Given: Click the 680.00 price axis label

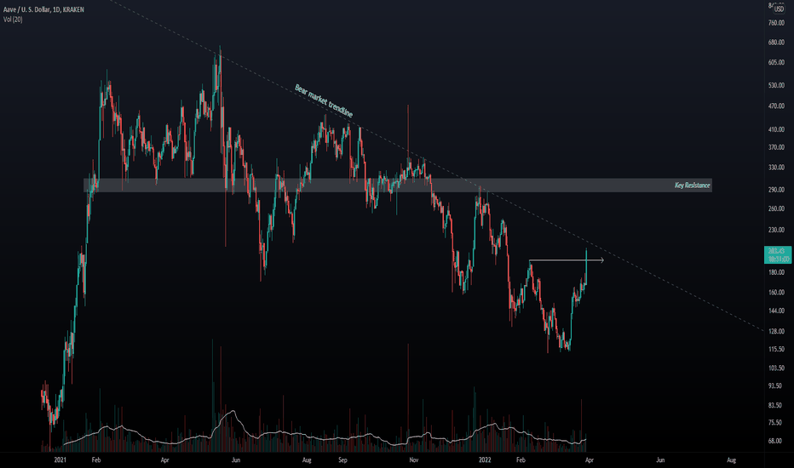Looking at the screenshot, I should tap(776, 43).
